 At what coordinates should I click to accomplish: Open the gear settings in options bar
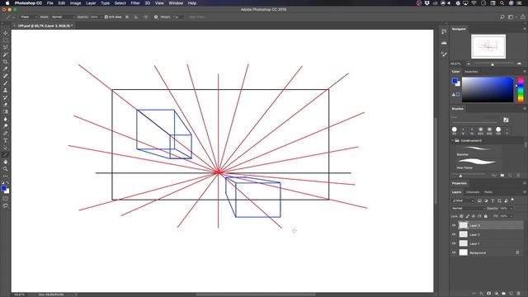[x=156, y=16]
